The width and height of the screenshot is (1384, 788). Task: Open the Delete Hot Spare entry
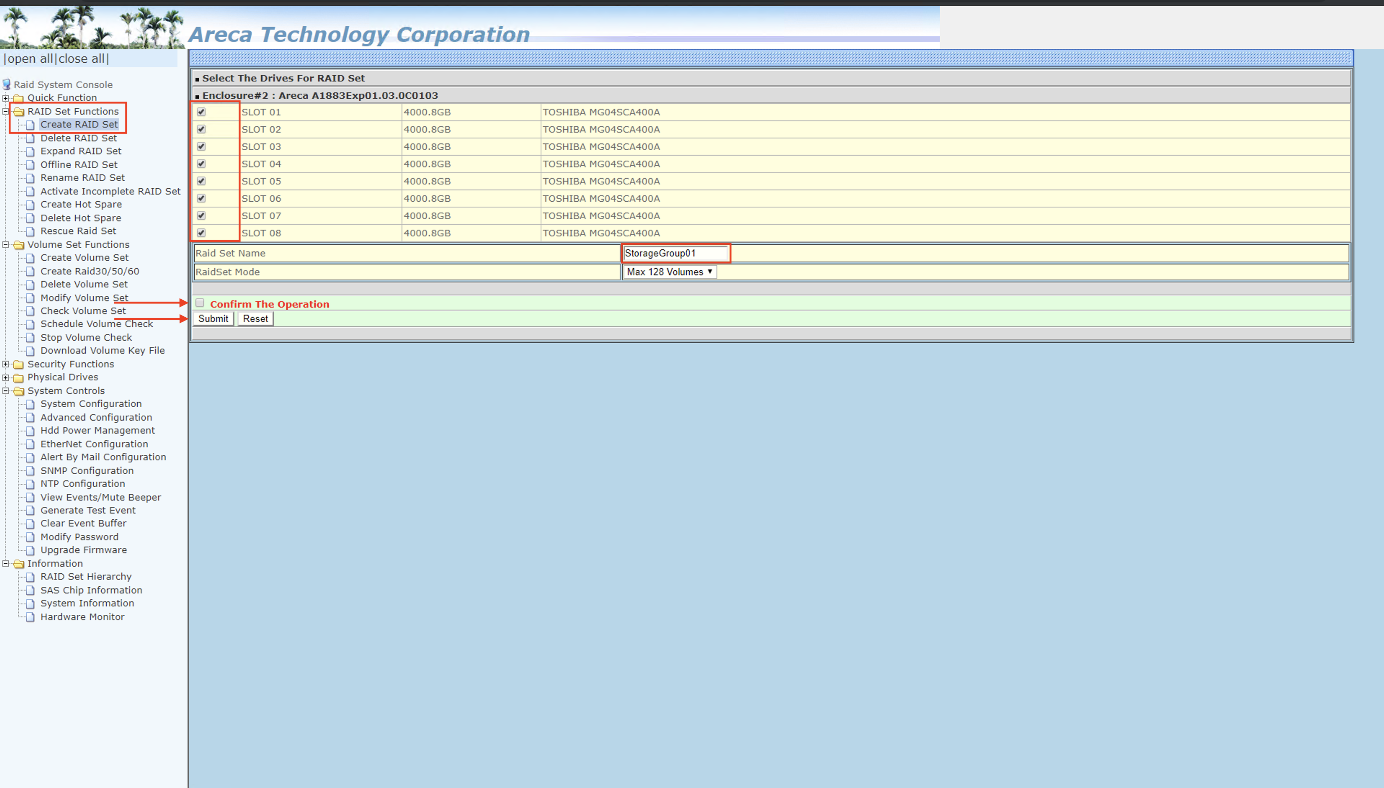click(81, 218)
